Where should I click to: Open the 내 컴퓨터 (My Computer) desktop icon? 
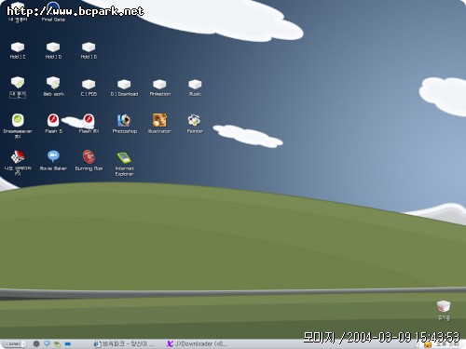[x=18, y=11]
